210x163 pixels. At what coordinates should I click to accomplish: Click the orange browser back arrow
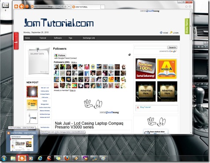click(x=22, y=6)
